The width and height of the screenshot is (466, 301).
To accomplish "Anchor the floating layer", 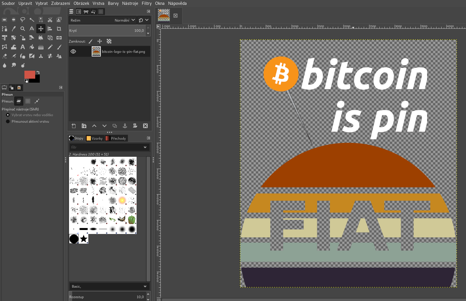I will [x=125, y=126].
